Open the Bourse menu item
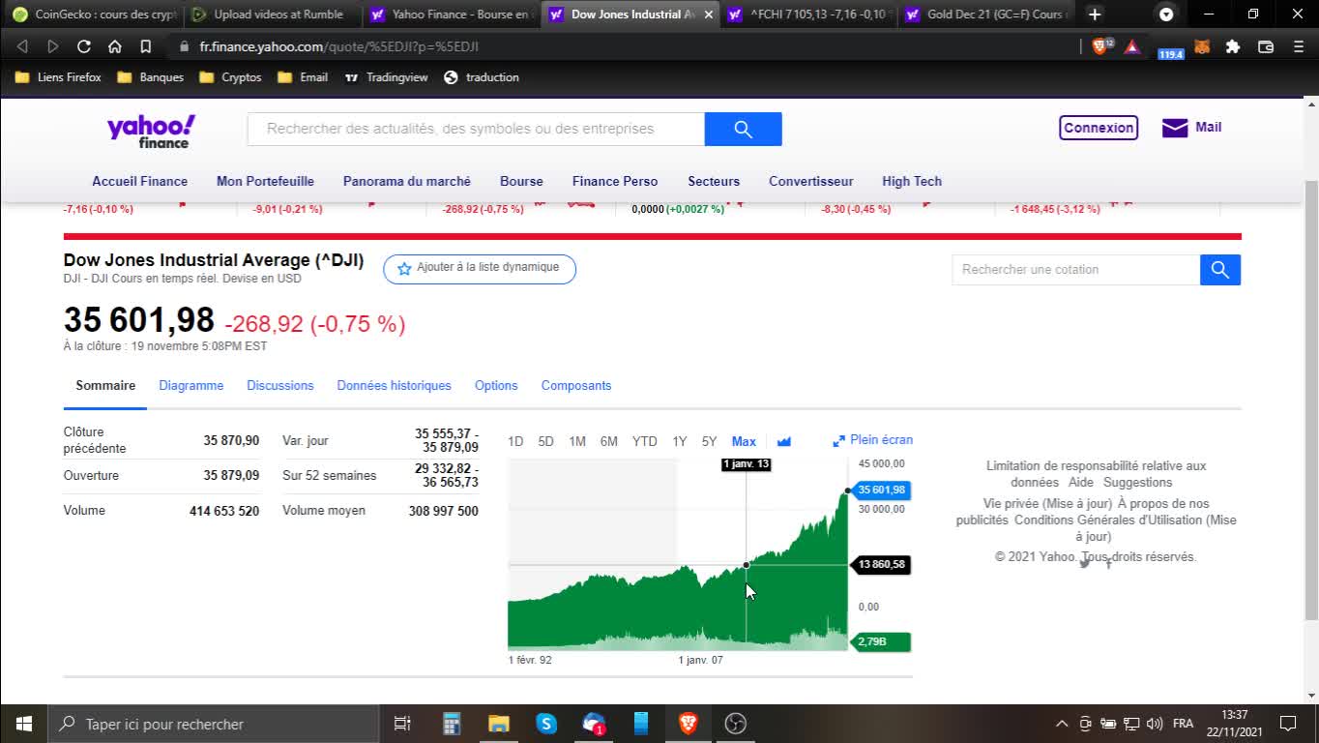 pyautogui.click(x=521, y=181)
